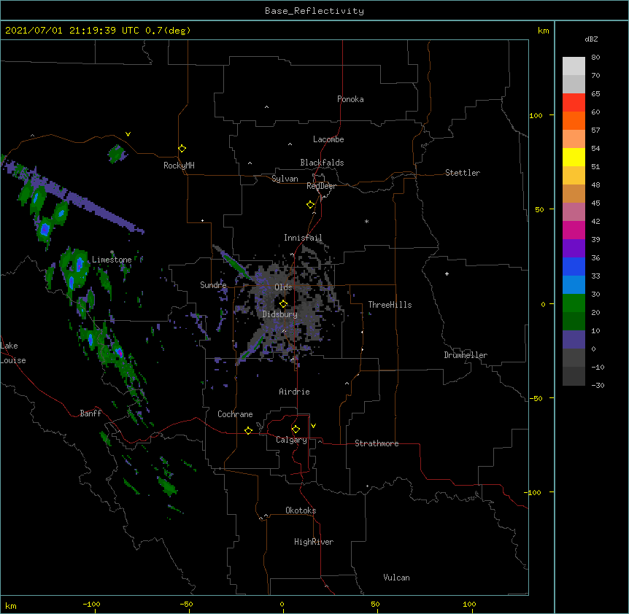Click the -50 tick on the right axis
The image size is (629, 614).
536,398
